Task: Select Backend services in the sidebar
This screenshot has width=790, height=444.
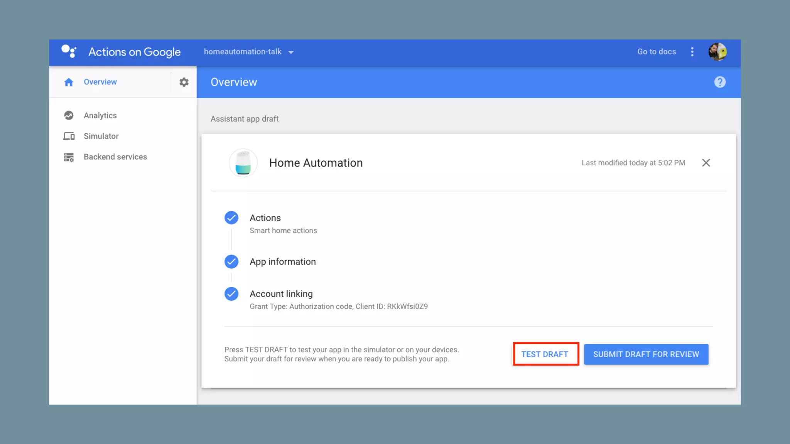Action: (x=115, y=157)
